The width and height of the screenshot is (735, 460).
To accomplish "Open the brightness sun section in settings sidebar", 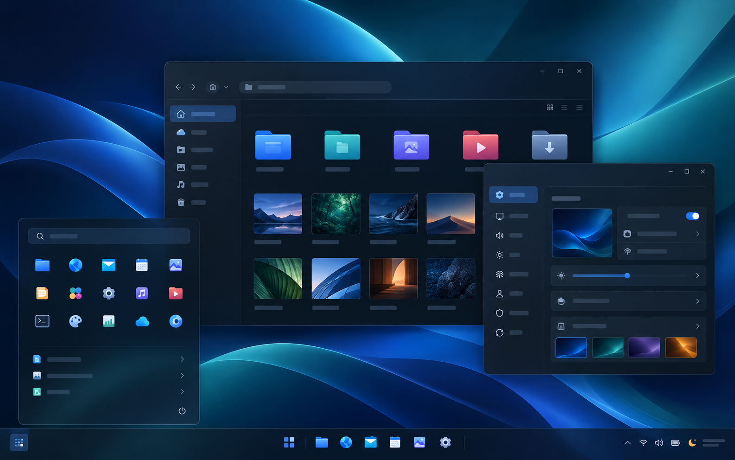I will click(x=507, y=255).
